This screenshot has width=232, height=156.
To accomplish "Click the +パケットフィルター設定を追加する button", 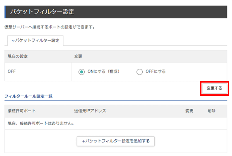I will click(x=116, y=141).
